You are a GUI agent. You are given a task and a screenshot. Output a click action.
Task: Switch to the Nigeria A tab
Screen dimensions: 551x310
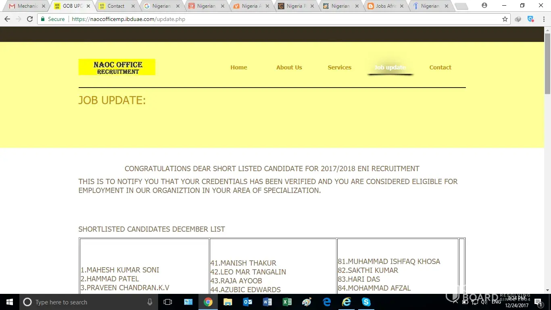[250, 6]
